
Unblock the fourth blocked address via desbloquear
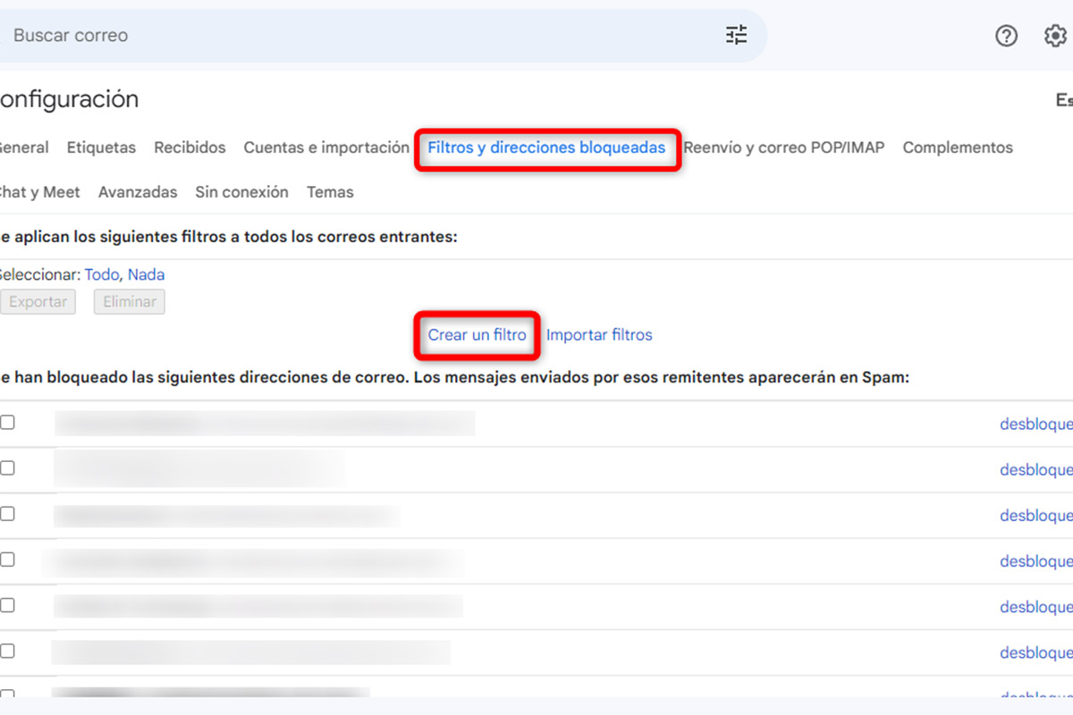(x=1036, y=561)
